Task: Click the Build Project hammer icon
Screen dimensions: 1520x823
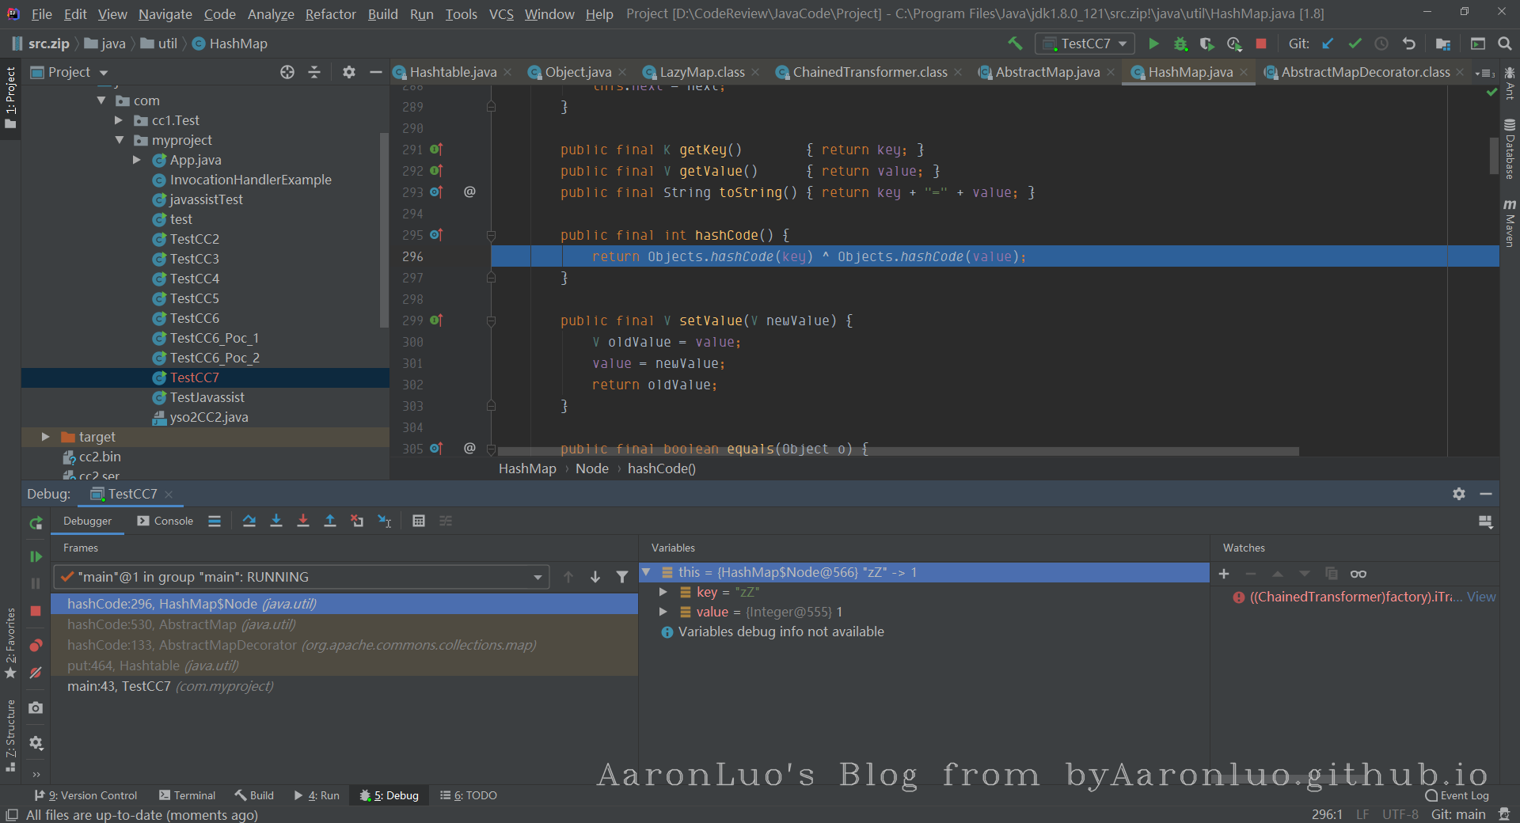Action: coord(1015,44)
